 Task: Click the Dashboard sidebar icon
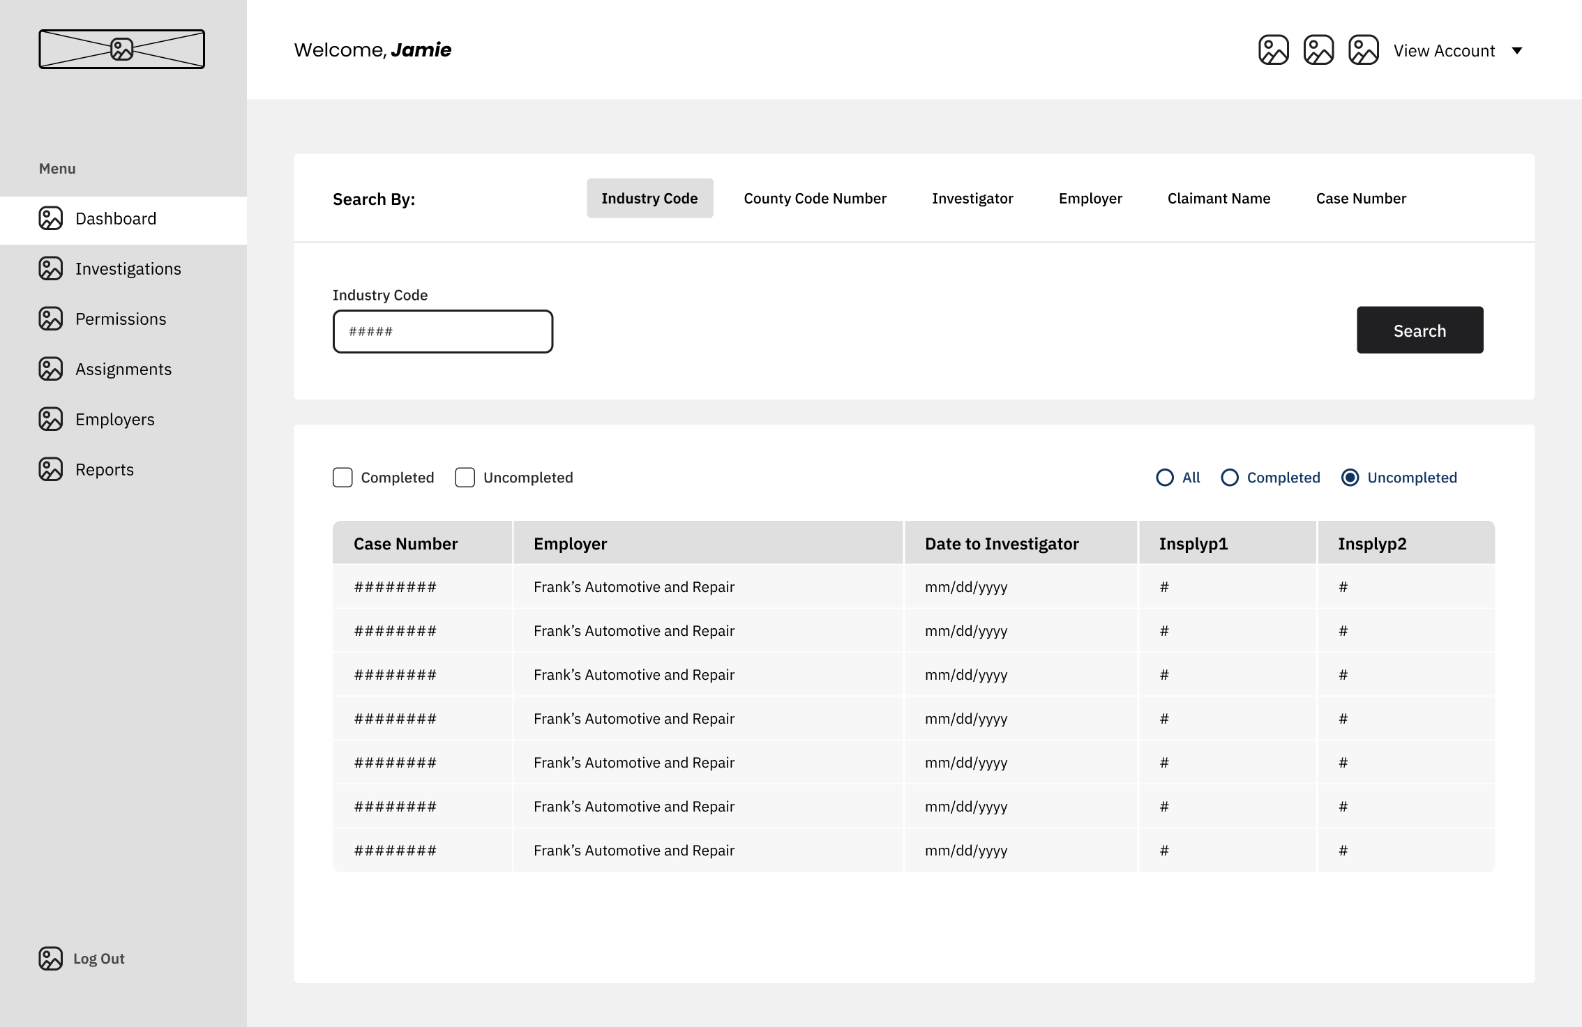[50, 218]
